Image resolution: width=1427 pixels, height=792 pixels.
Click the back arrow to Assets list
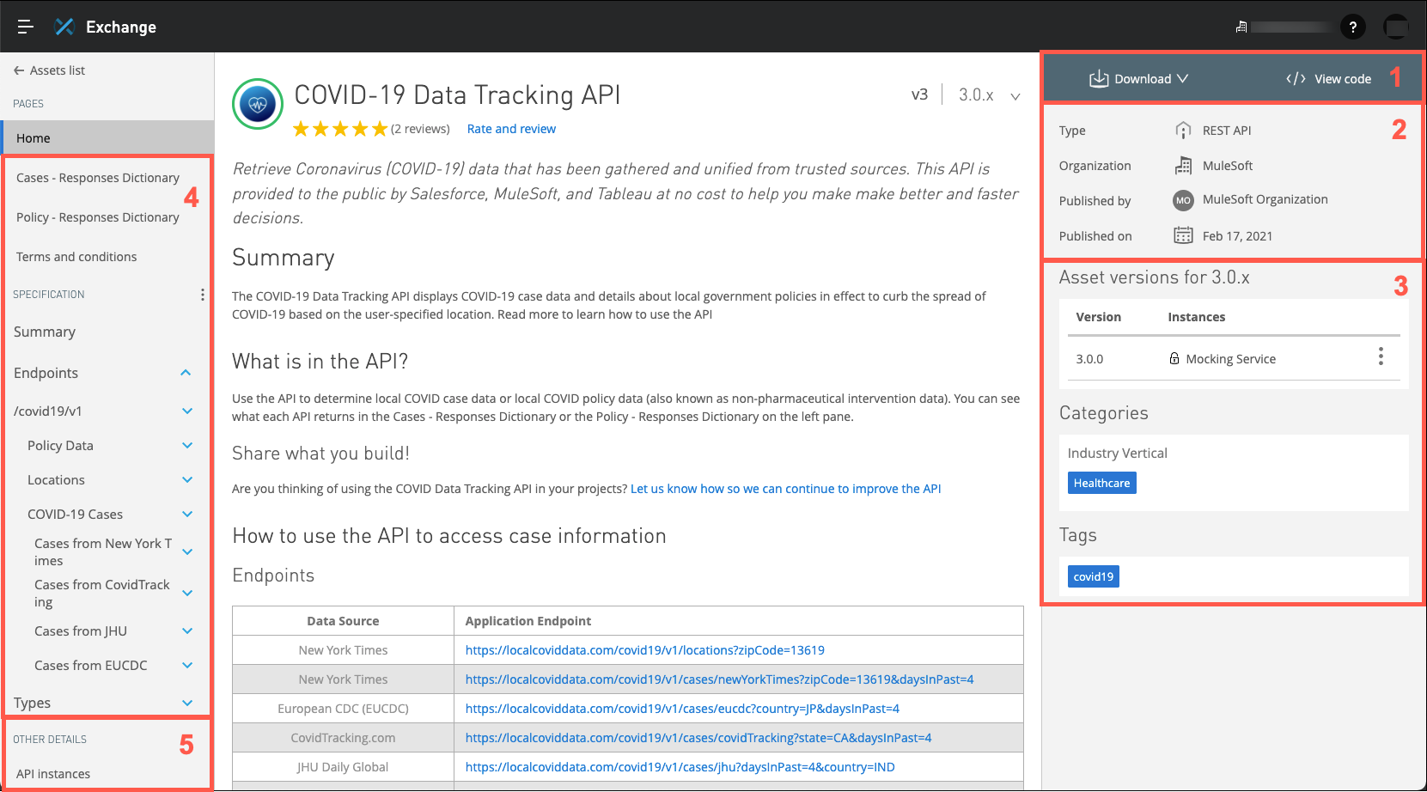(19, 70)
